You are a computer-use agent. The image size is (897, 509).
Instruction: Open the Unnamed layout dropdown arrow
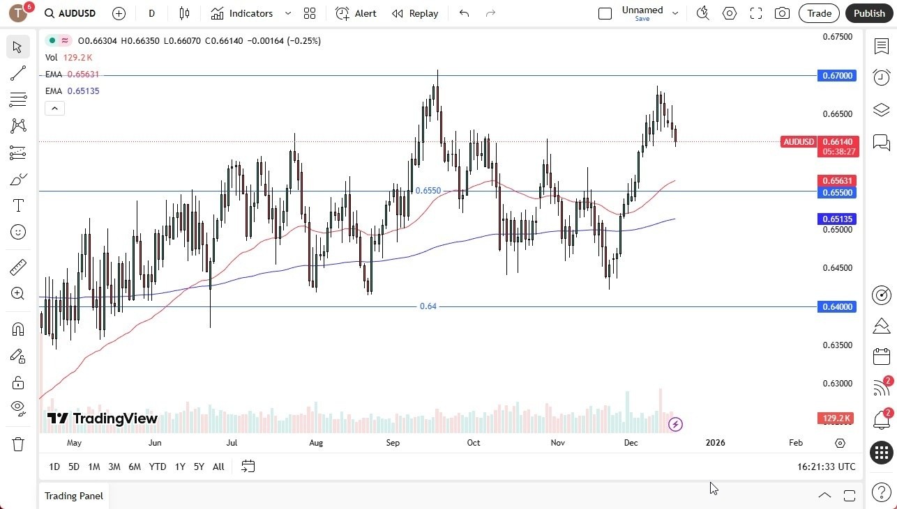675,13
